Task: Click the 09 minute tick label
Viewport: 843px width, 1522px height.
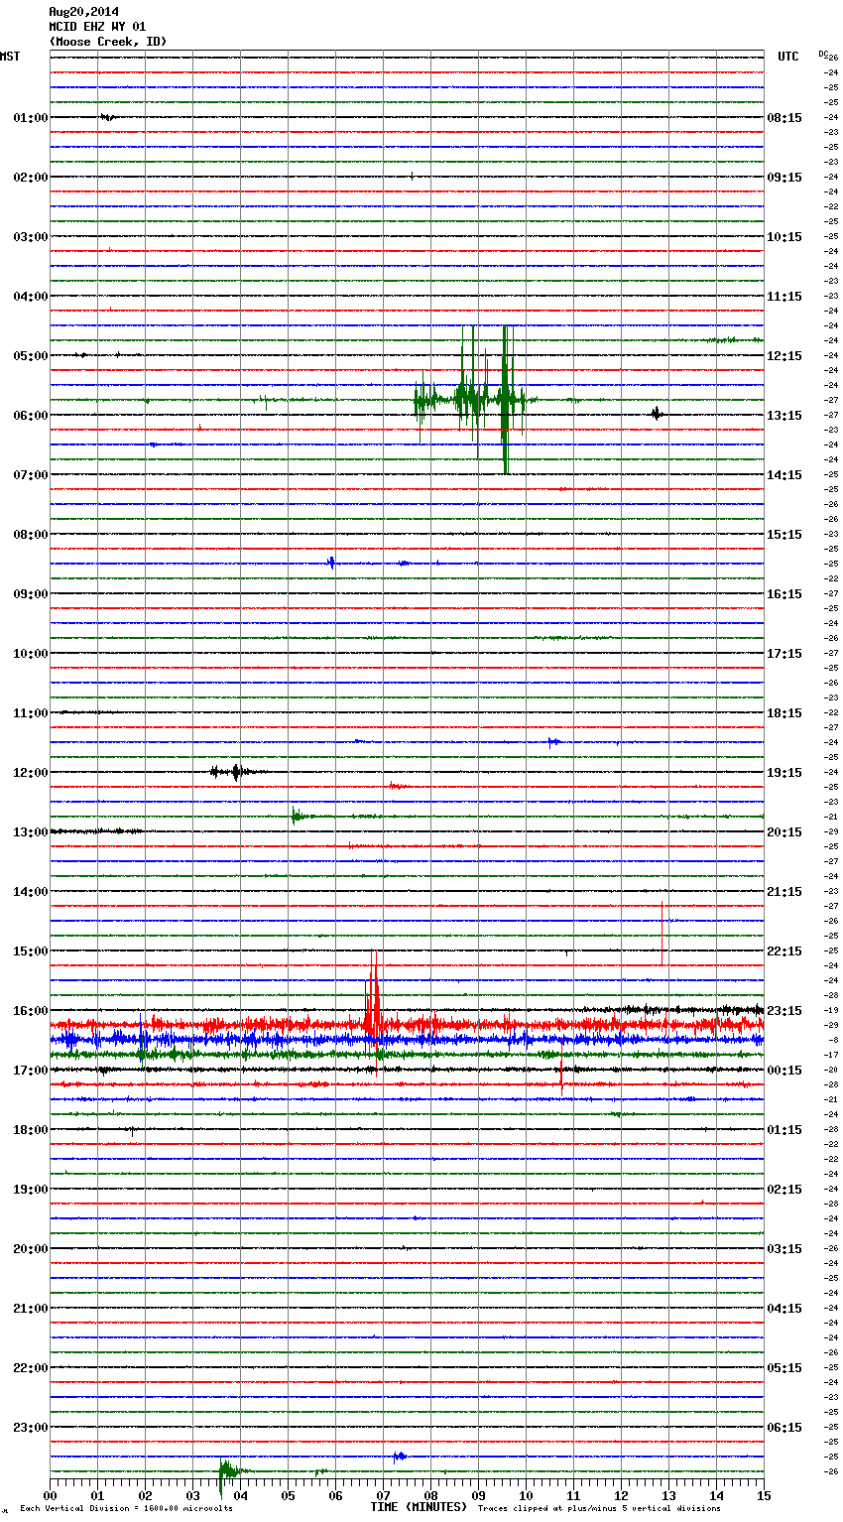Action: click(478, 1496)
